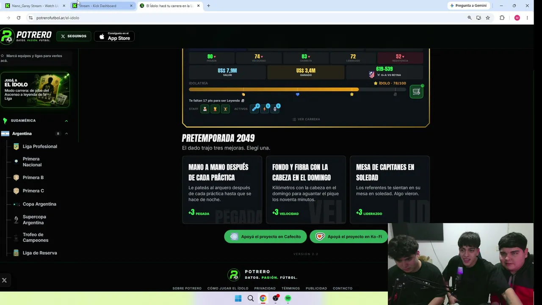542x305 pixels.
Task: Open the taskbar app next to Chrome
Action: [276, 299]
